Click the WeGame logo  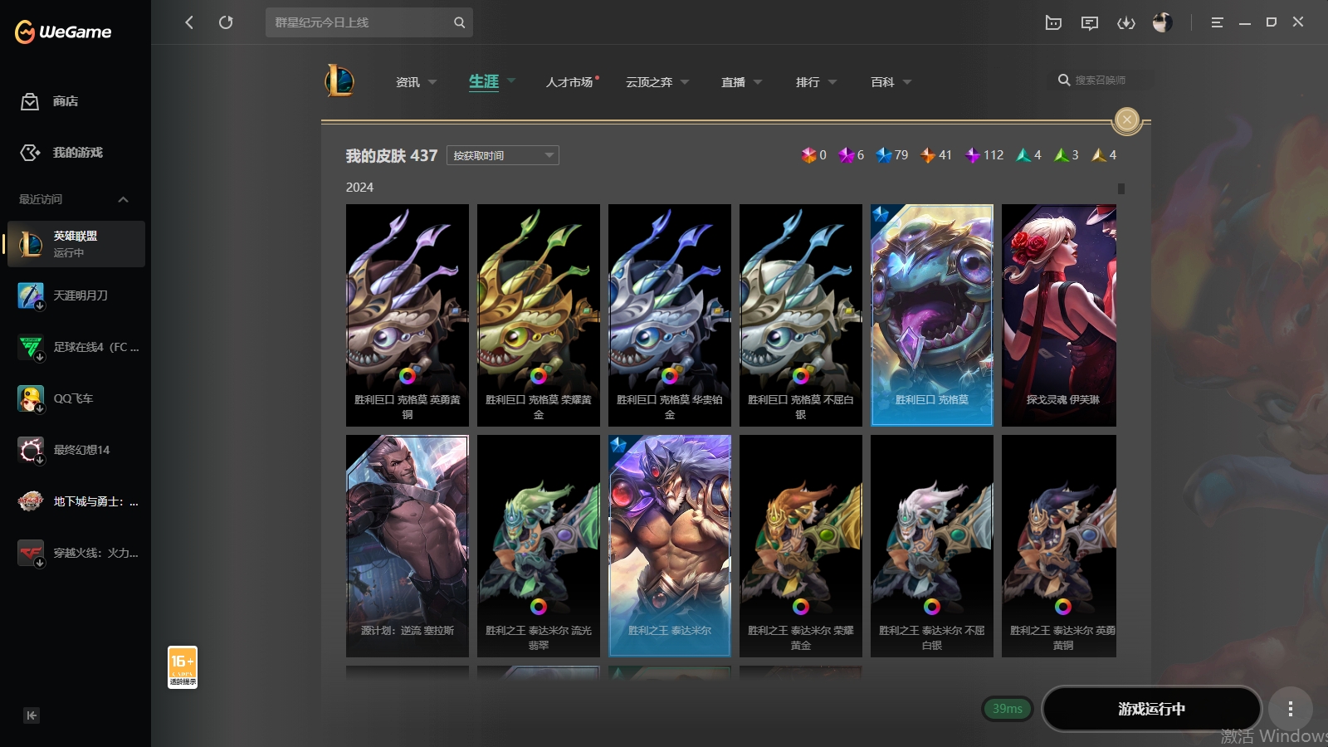tap(63, 32)
